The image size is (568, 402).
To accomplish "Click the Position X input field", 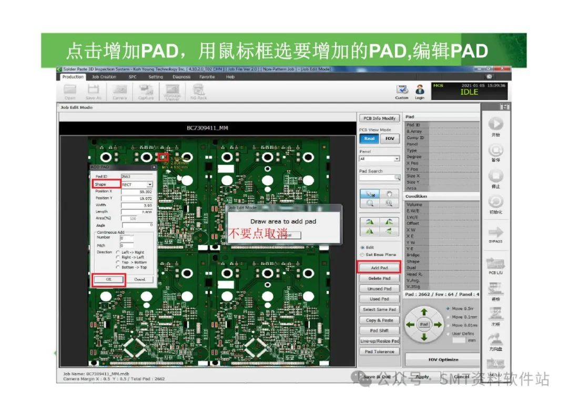I will [137, 192].
